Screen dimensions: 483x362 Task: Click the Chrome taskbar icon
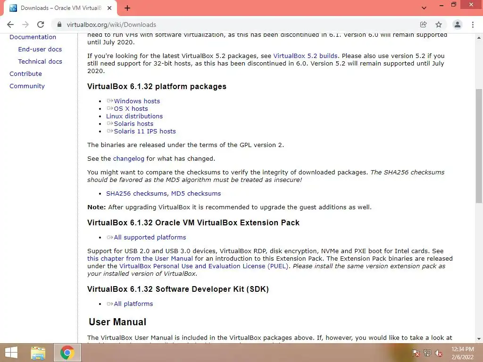[x=67, y=353]
